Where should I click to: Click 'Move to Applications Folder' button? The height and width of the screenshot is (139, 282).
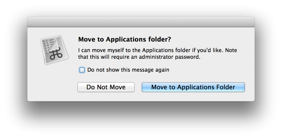193,87
